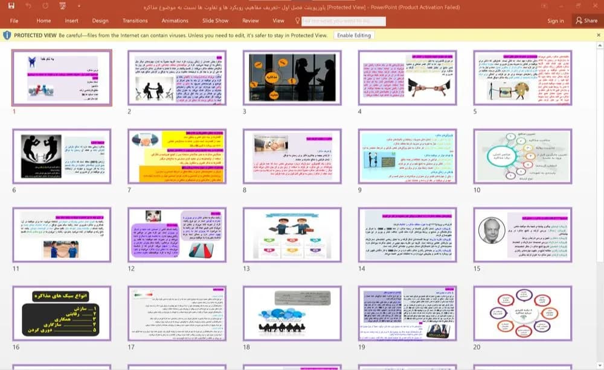The height and width of the screenshot is (370, 604).
Task: Go to the Design tab
Action: click(100, 20)
